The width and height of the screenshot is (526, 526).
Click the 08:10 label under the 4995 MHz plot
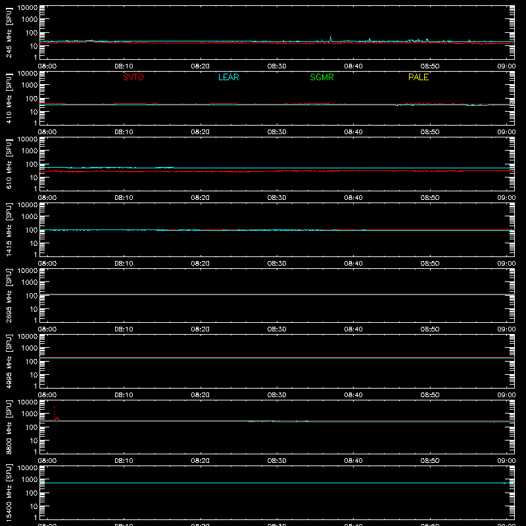click(124, 395)
